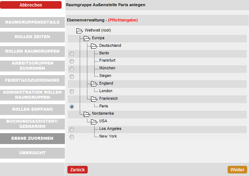This screenshot has height=176, width=249.
Task: Click the England folder icon
Action: (x=94, y=83)
